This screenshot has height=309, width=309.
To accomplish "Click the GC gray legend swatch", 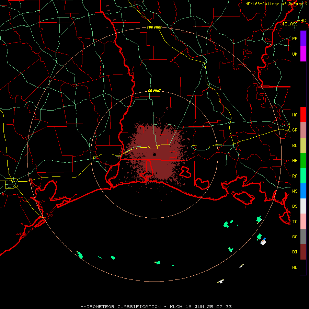I will (303, 237).
